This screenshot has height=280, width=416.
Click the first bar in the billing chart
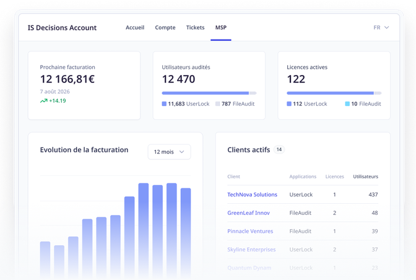(x=45, y=260)
